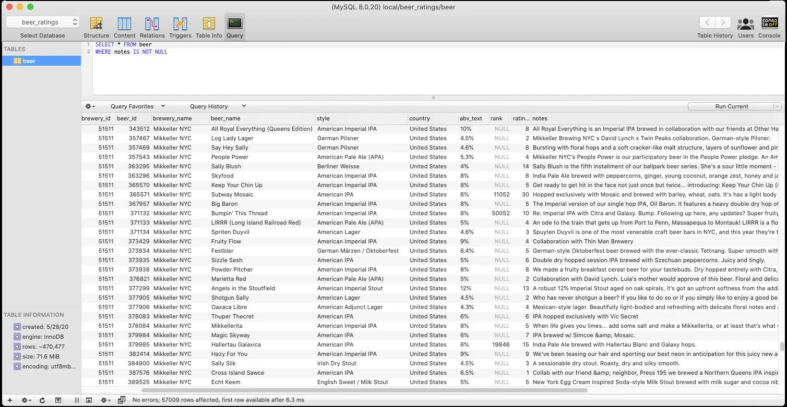This screenshot has height=407, width=787.
Task: Switch to the Content view
Action: 124,27
